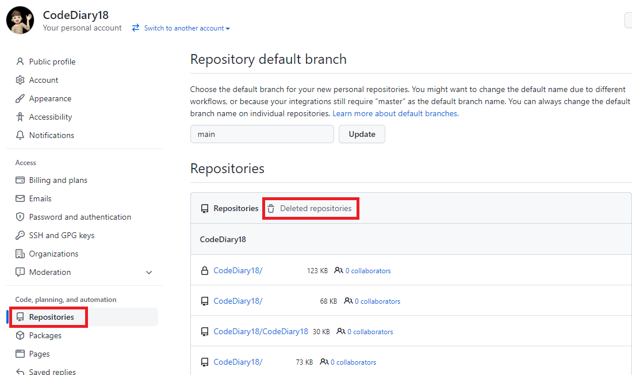The image size is (632, 375).
Task: Open the 123 KB private repository link
Action: (238, 270)
